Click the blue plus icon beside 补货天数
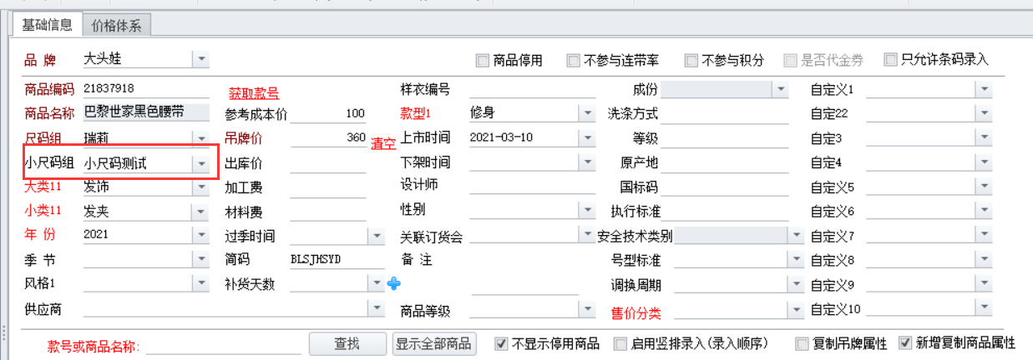The height and width of the screenshot is (360, 1033). 394,284
